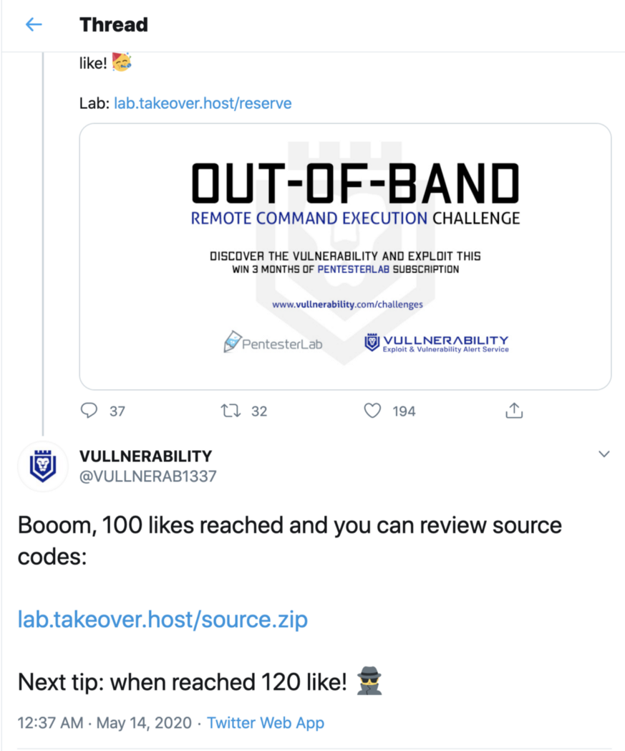Click the back arrow to leave the thread
Image resolution: width=625 pixels, height=751 pixels.
(34, 24)
